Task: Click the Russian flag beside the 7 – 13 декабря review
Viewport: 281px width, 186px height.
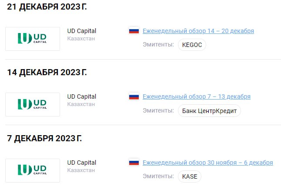Action: (134, 96)
